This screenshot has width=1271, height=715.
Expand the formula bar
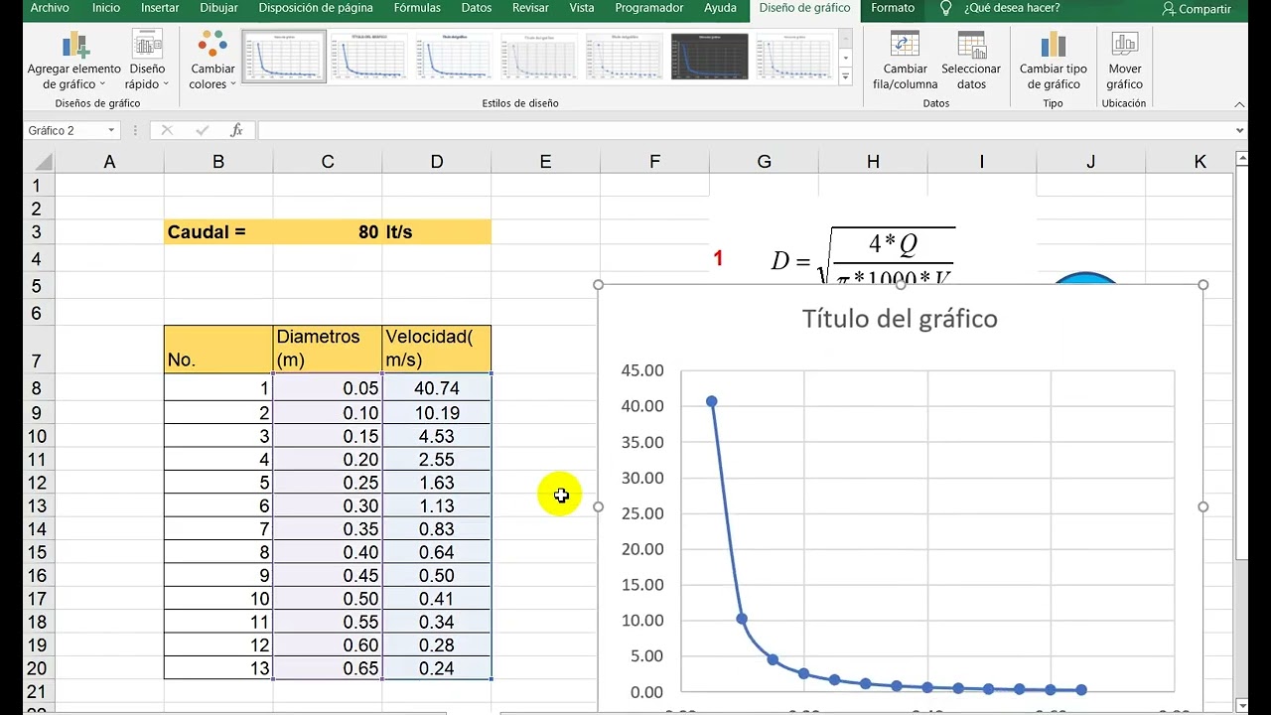pos(1239,130)
